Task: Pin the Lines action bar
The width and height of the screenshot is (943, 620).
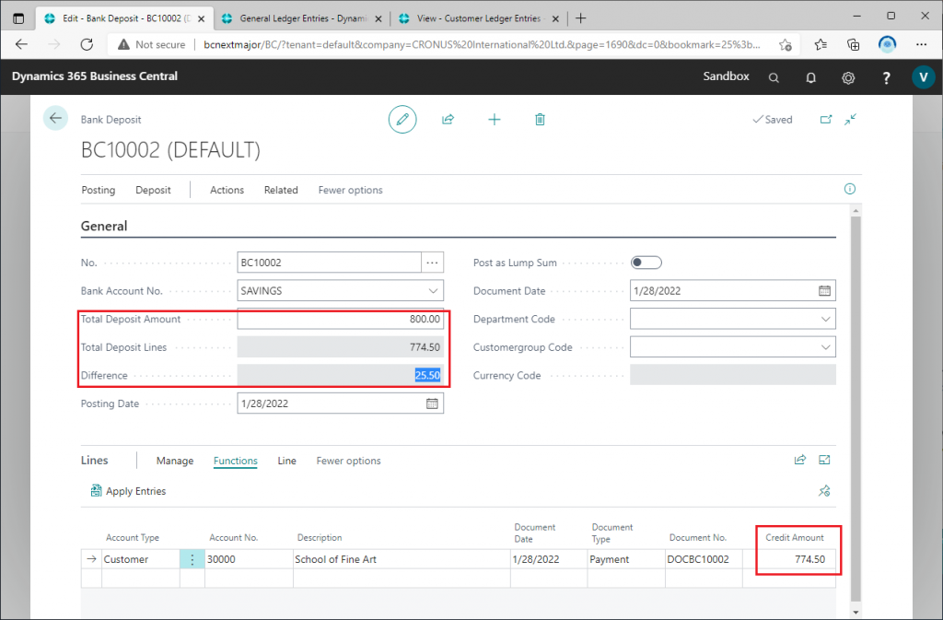Action: [824, 491]
